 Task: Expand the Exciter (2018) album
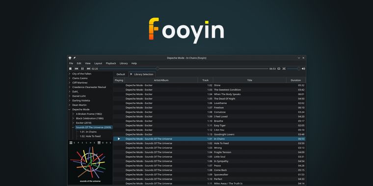point(73,123)
